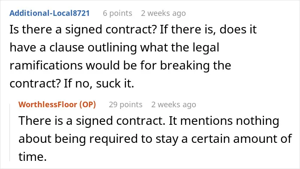Open Additional-Local8721 user profile
This screenshot has height=169, width=300.
[50, 13]
